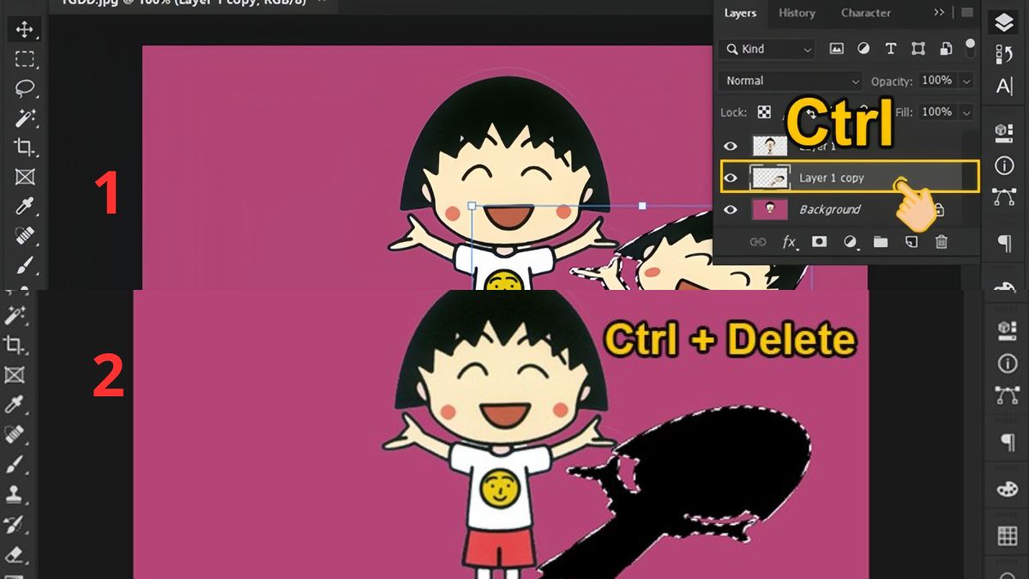Open Paragraph panel icon in step 1 screenshot
This screenshot has height=579, width=1029.
[x=1004, y=244]
